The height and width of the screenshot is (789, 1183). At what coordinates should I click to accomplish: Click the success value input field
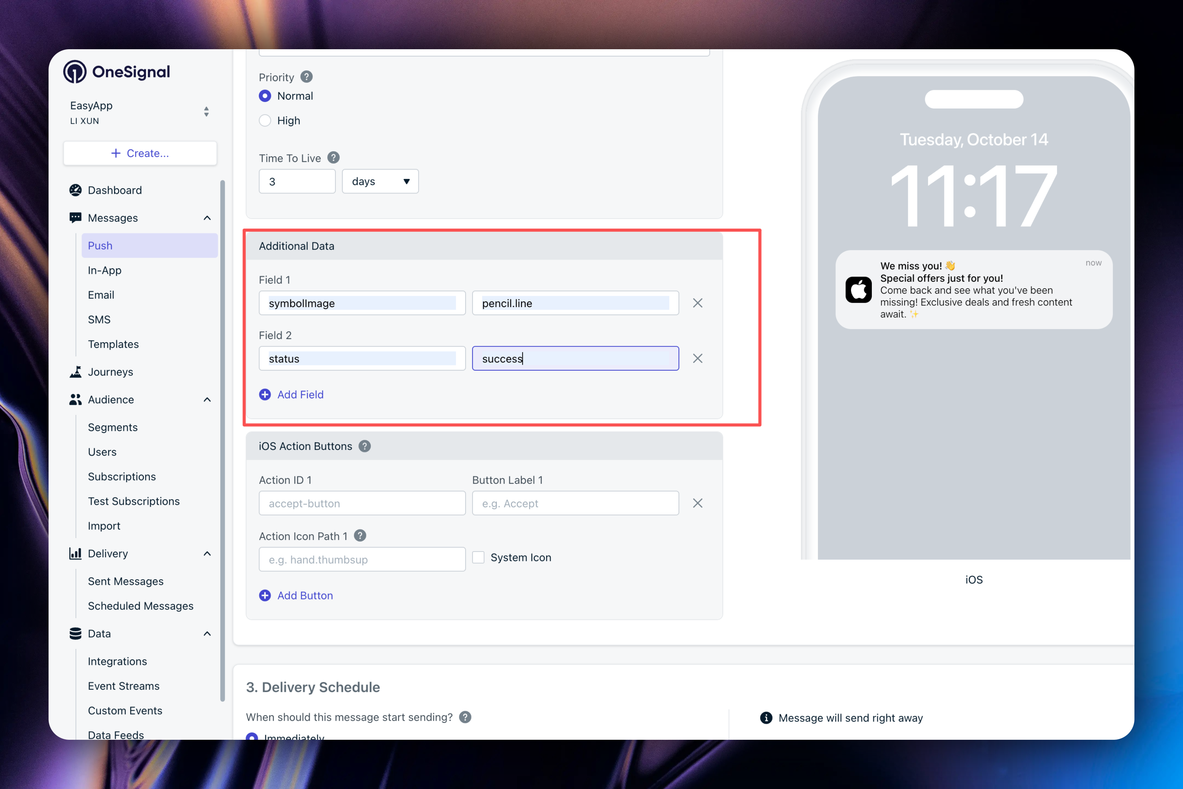click(x=575, y=358)
